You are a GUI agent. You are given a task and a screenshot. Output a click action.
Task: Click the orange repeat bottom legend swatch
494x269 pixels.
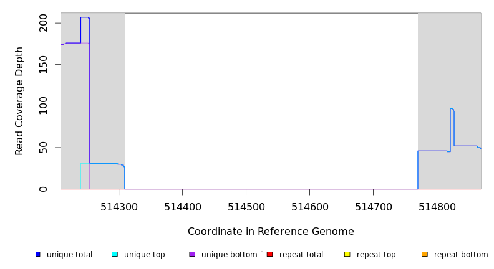click(x=425, y=254)
